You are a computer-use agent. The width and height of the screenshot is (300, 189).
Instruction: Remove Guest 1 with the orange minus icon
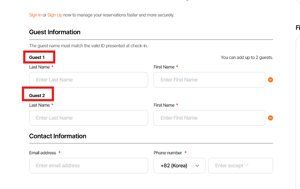[271, 80]
